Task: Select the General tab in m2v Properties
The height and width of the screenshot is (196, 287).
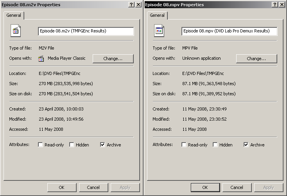Action: click(14, 15)
